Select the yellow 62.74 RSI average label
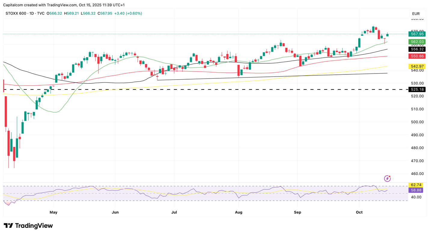 point(417,185)
